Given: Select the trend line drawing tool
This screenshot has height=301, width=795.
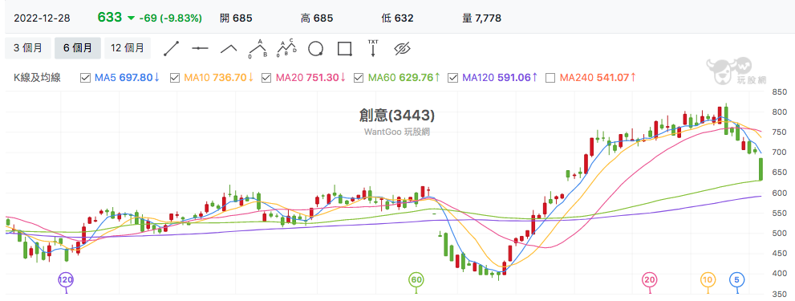Looking at the screenshot, I should click(x=172, y=48).
